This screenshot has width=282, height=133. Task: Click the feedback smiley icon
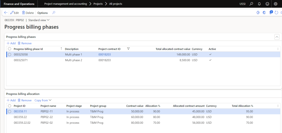pos(267,4)
